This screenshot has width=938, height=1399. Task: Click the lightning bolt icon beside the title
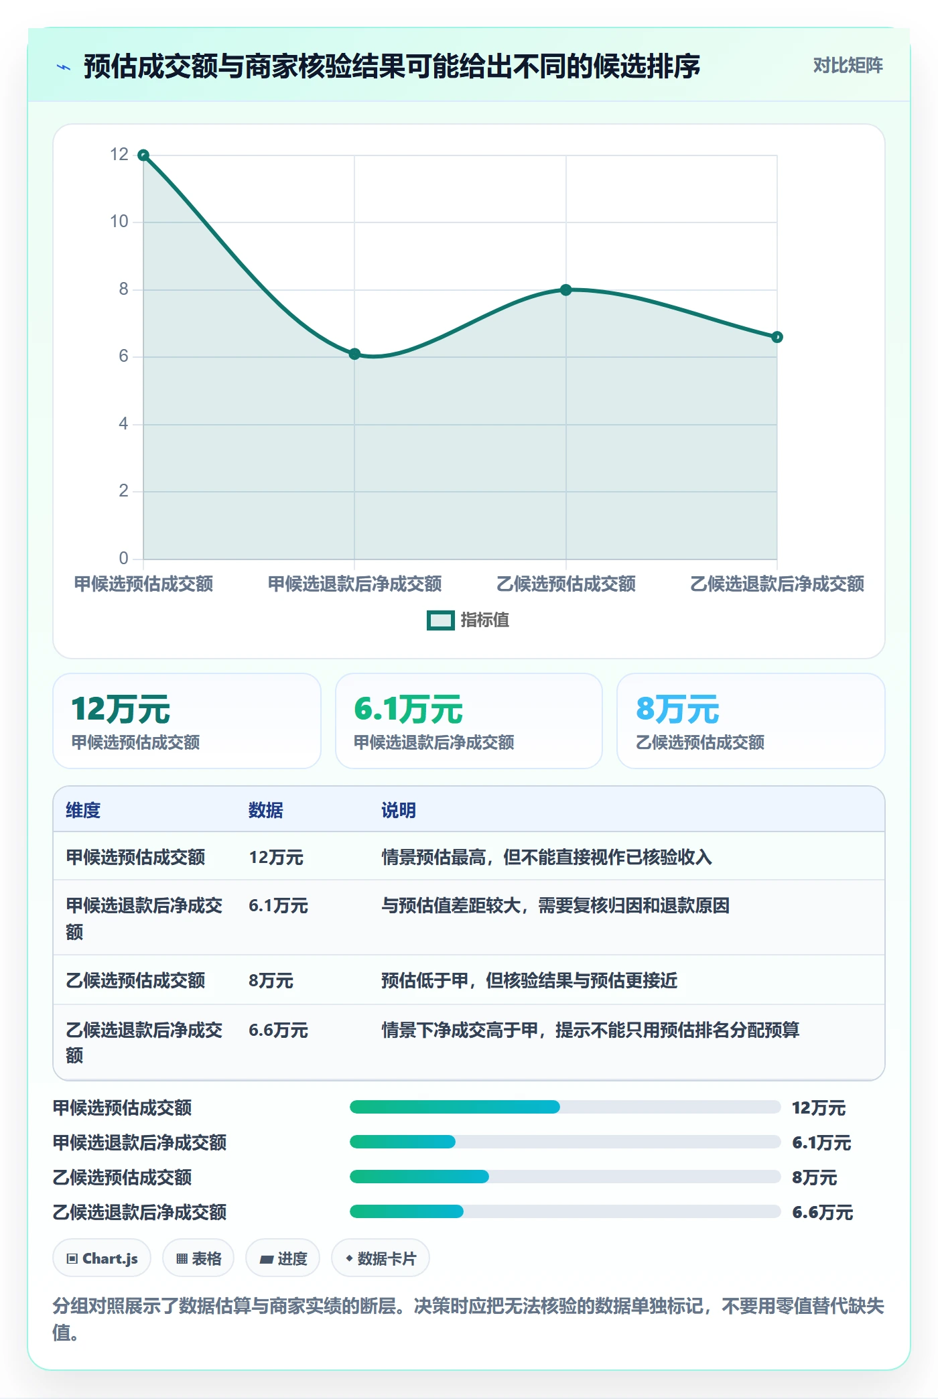pyautogui.click(x=63, y=67)
